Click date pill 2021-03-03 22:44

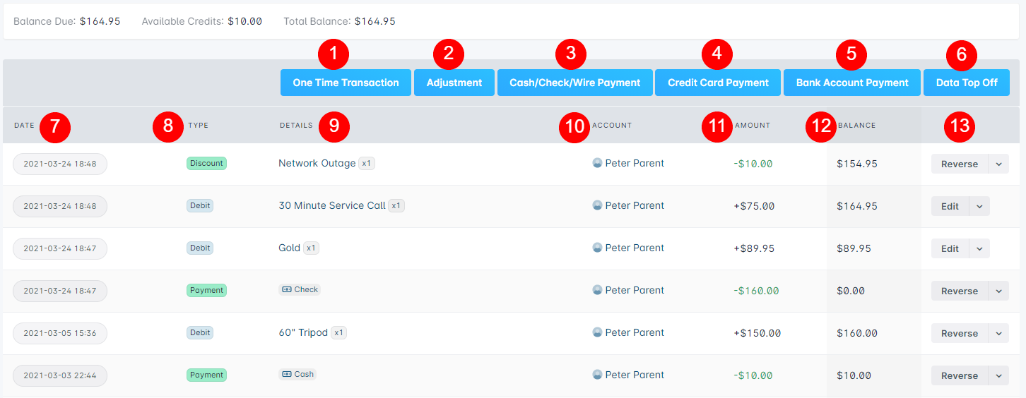(60, 375)
